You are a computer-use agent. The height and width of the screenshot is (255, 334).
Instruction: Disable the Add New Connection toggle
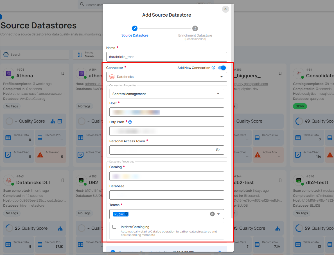point(222,68)
